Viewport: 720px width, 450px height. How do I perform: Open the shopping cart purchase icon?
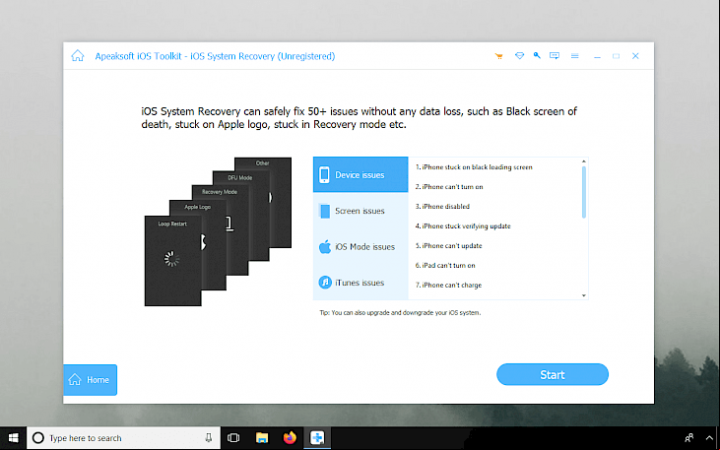(x=499, y=56)
